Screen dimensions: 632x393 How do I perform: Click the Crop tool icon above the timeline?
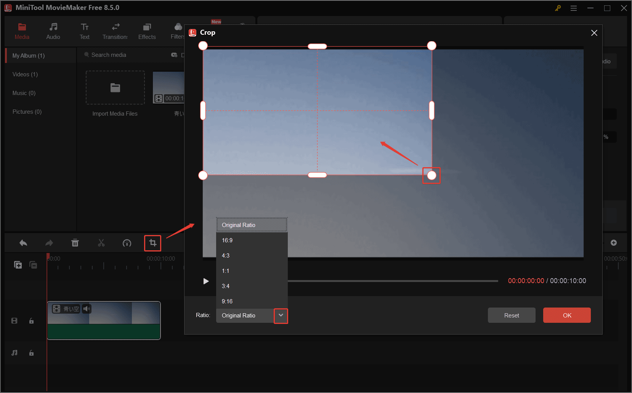pyautogui.click(x=152, y=243)
